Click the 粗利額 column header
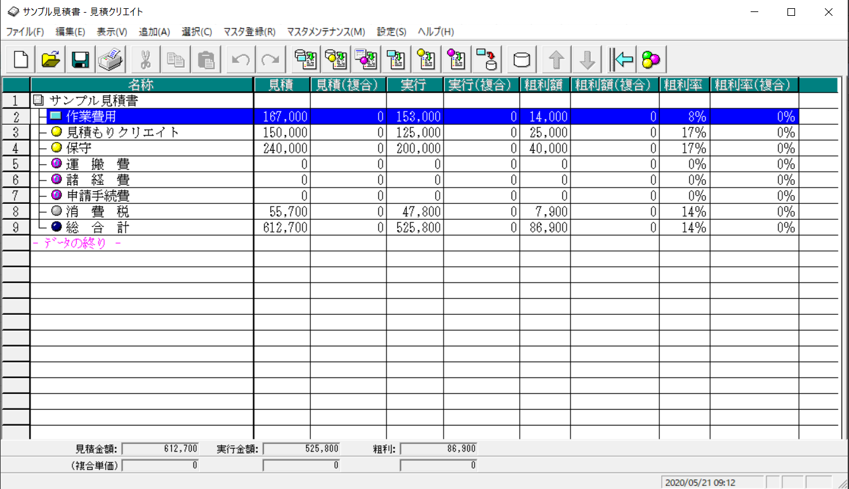 pyautogui.click(x=545, y=85)
